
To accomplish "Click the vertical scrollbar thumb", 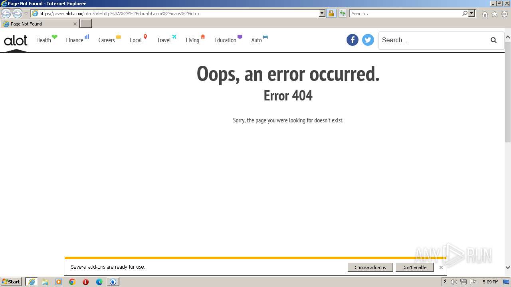I will [508, 91].
